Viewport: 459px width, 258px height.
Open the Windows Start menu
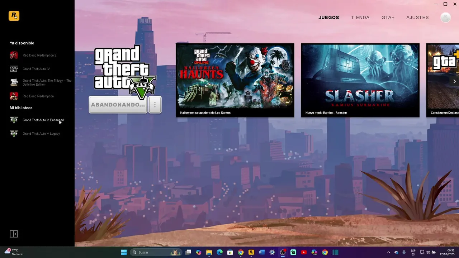click(124, 252)
